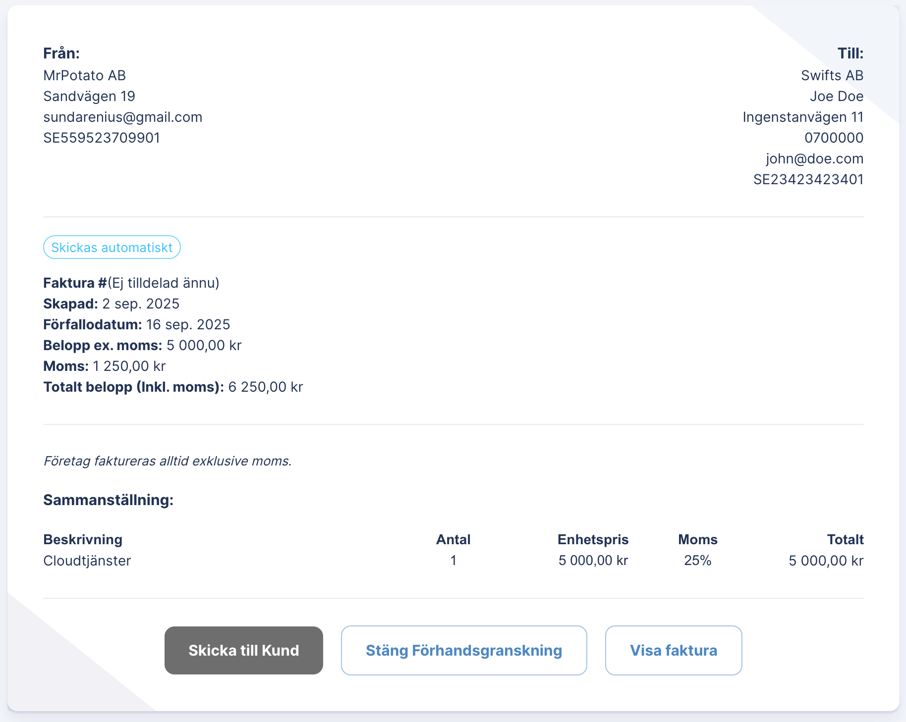The image size is (906, 722).
Task: Click the Skickas automatiskt badge
Action: pyautogui.click(x=112, y=248)
